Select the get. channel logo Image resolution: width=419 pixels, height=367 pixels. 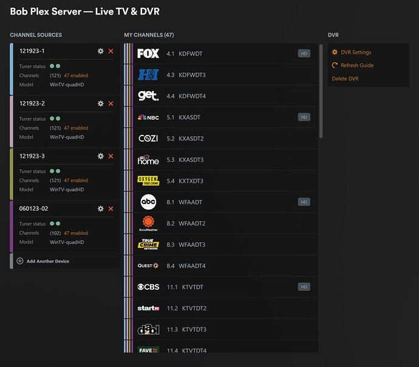point(148,95)
